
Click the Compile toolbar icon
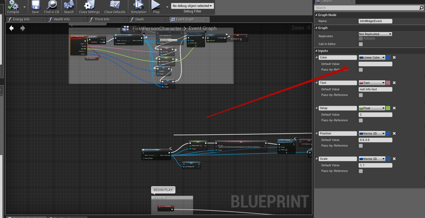pos(13,7)
